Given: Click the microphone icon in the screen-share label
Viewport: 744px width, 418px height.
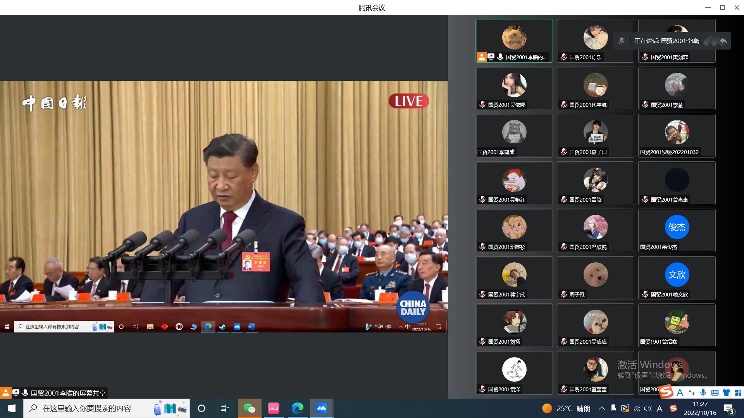Looking at the screenshot, I should (x=25, y=393).
